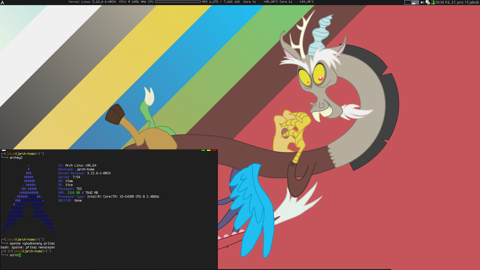Click the yellow terminal window button
This screenshot has width=480, height=270.
(x=208, y=150)
